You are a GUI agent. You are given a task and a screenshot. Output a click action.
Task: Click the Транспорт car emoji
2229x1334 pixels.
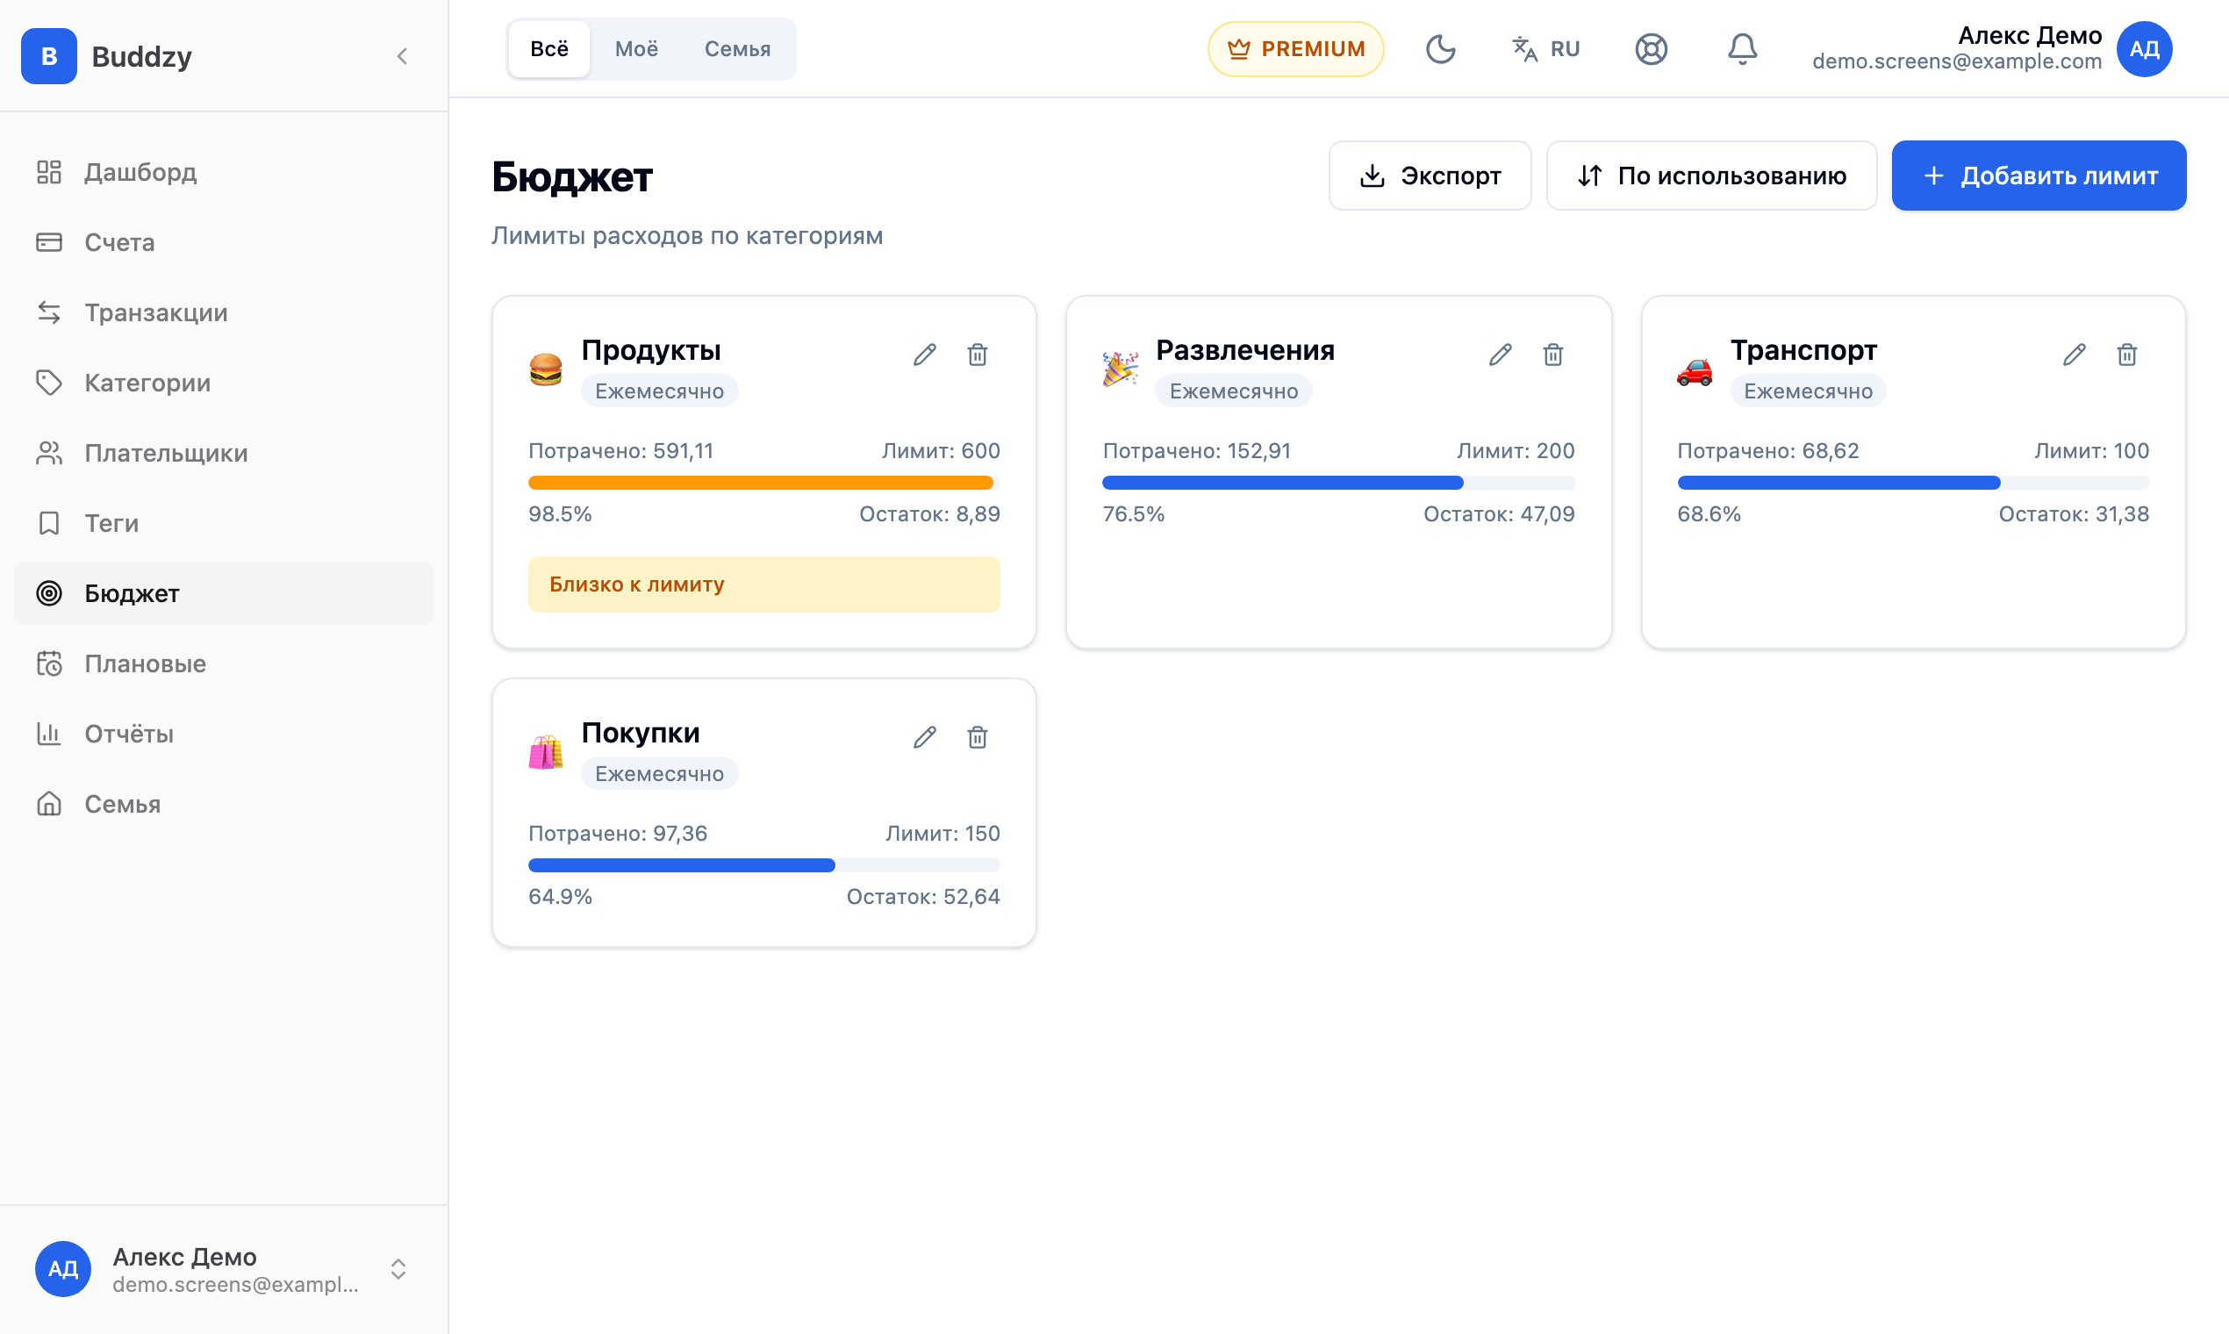tap(1695, 370)
